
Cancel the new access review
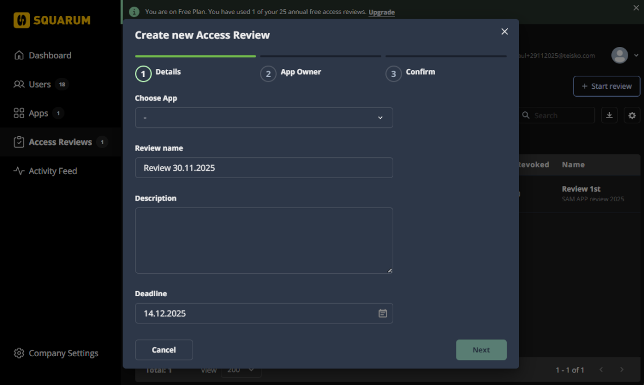164,349
